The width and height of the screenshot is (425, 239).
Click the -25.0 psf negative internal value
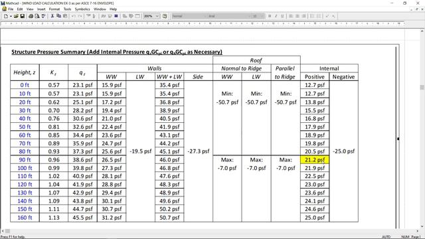(344, 151)
